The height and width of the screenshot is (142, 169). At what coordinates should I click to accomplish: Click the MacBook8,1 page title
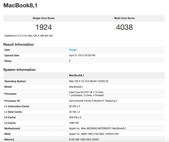[20, 5]
